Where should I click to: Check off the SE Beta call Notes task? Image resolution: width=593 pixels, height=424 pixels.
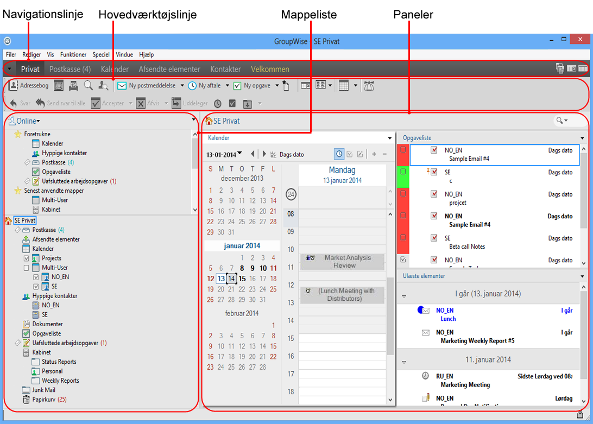[x=403, y=238]
